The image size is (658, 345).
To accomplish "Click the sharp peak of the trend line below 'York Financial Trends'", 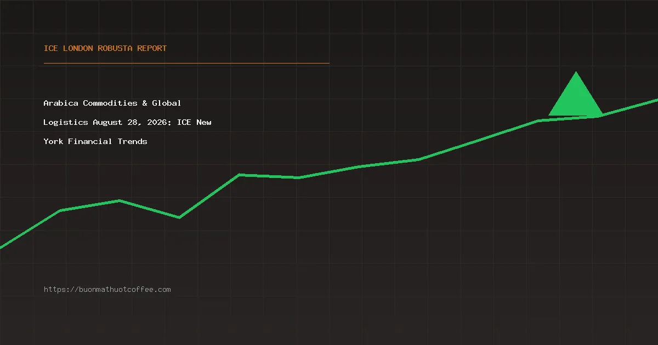I will (x=240, y=175).
